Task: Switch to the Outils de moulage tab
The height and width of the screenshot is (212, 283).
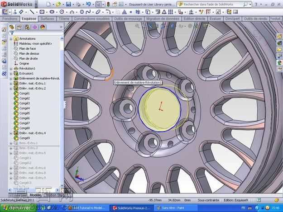Action: point(128,19)
